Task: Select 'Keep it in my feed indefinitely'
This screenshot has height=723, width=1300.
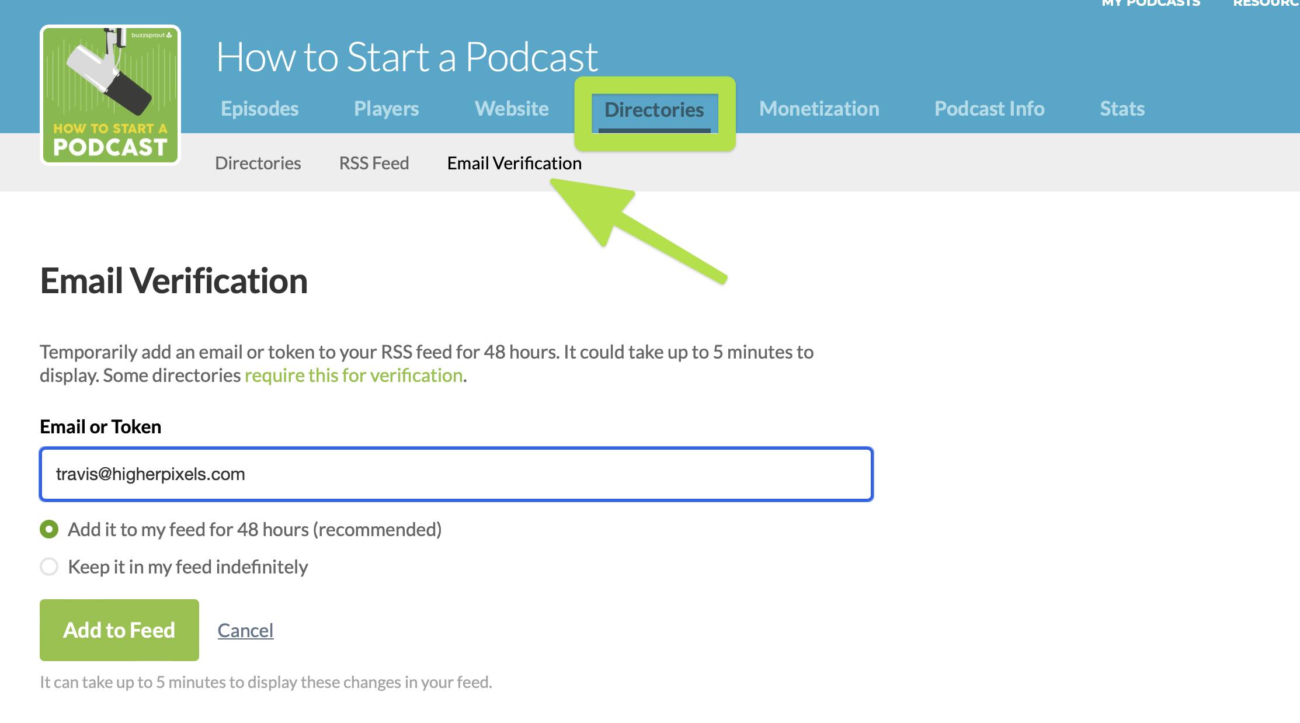Action: pos(49,565)
